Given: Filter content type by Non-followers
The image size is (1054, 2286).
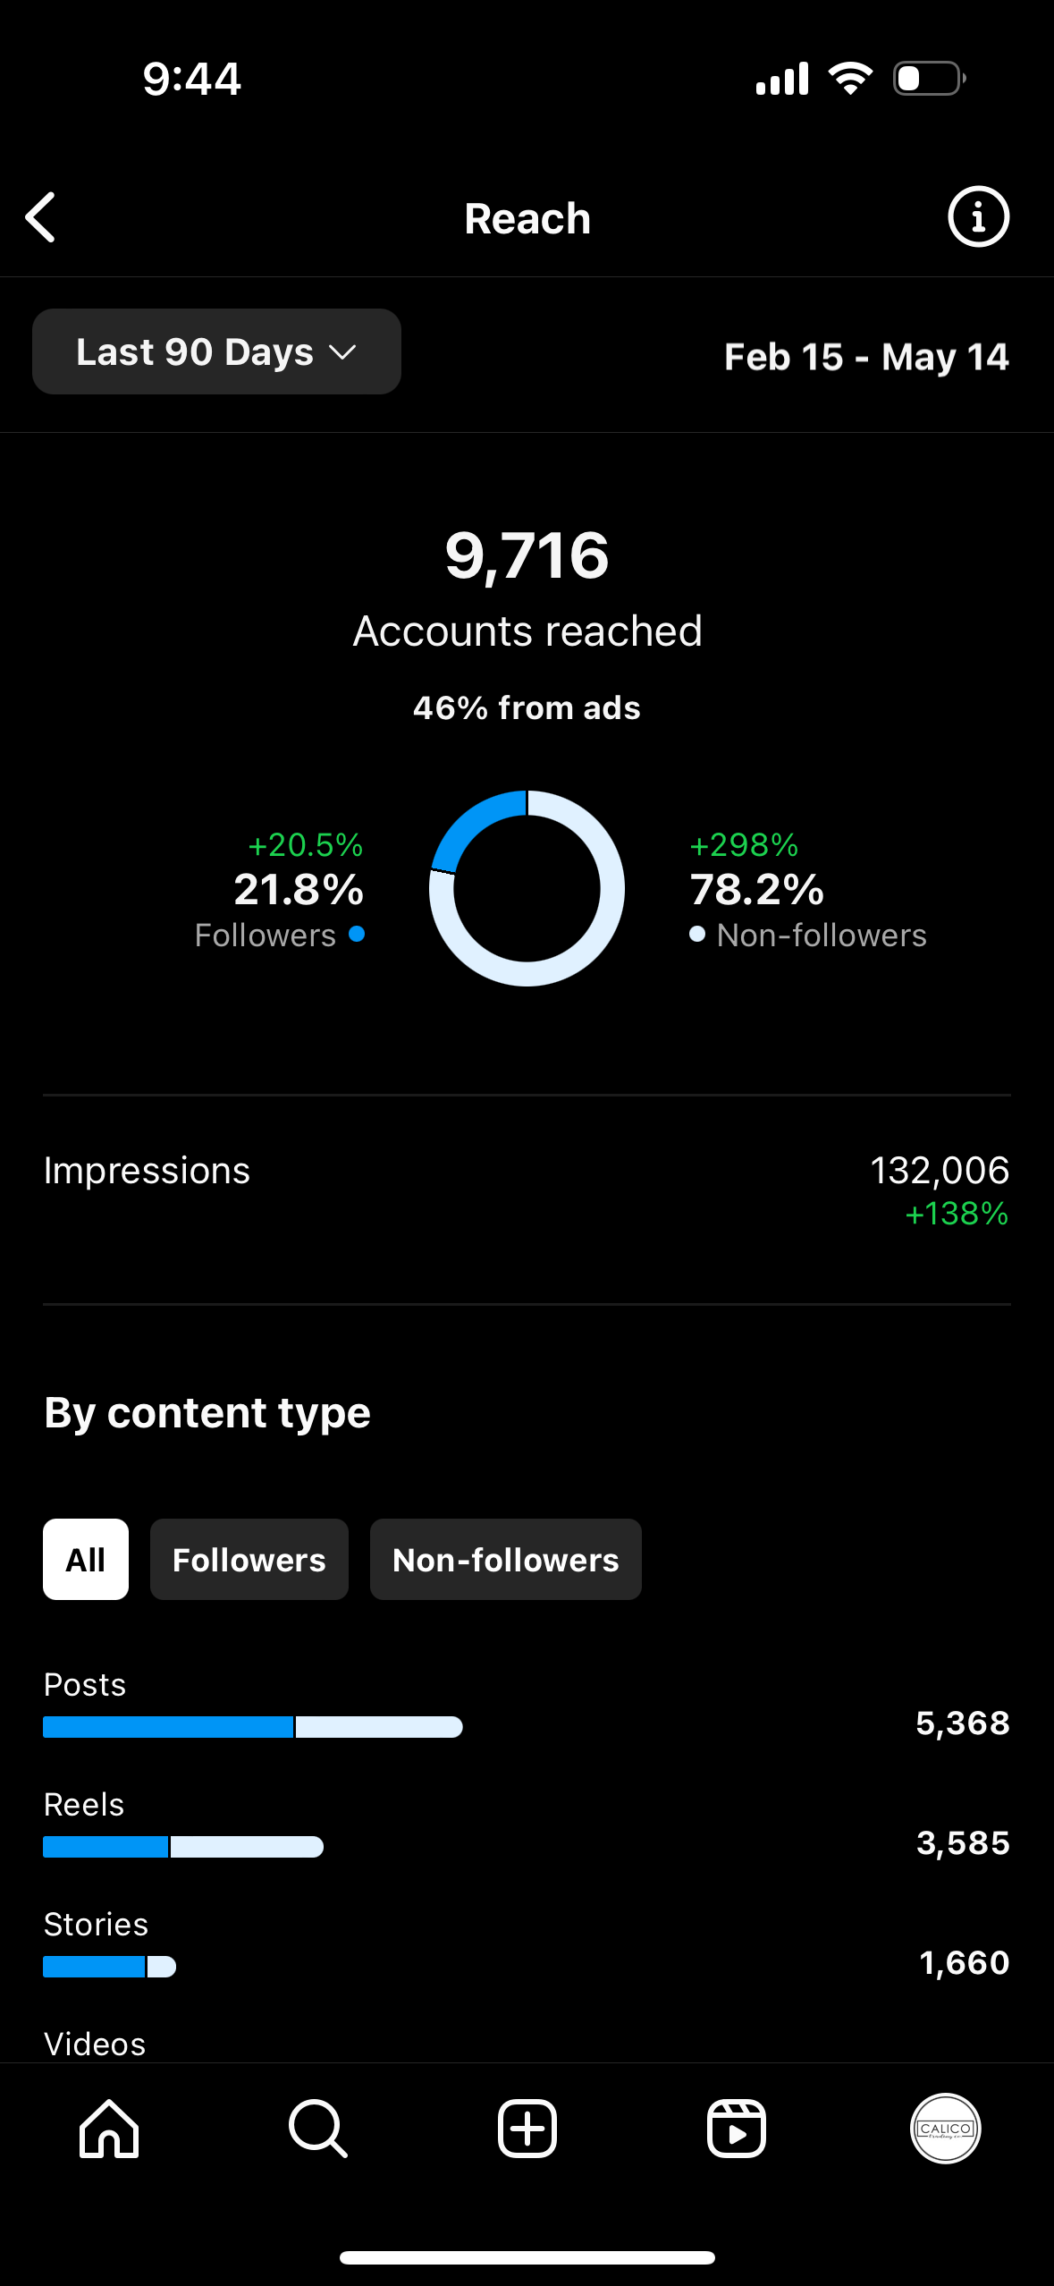Looking at the screenshot, I should click(x=505, y=1559).
